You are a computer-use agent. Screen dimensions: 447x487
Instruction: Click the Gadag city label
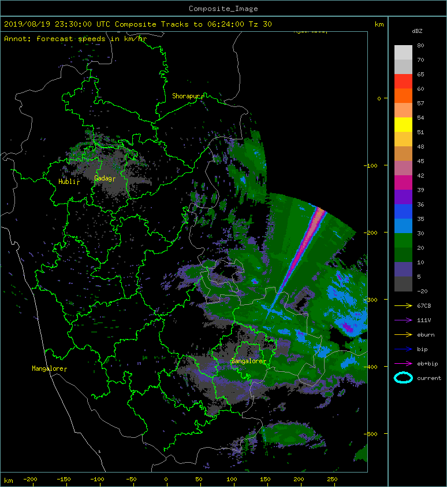click(x=103, y=178)
